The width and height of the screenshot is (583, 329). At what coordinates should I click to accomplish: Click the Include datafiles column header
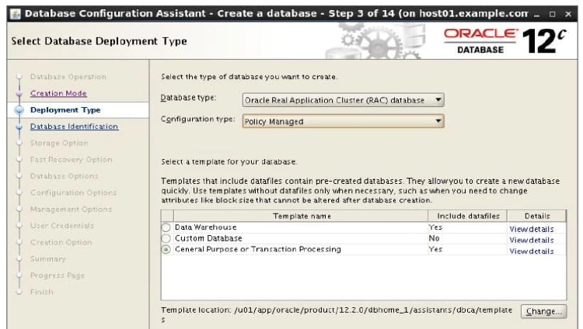[468, 216]
